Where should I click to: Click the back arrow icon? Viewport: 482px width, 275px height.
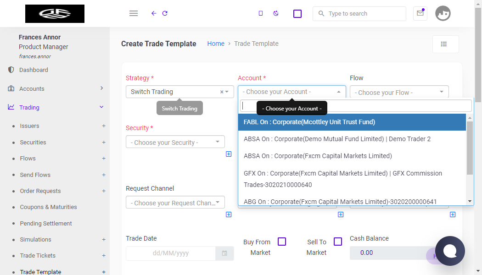(x=154, y=13)
